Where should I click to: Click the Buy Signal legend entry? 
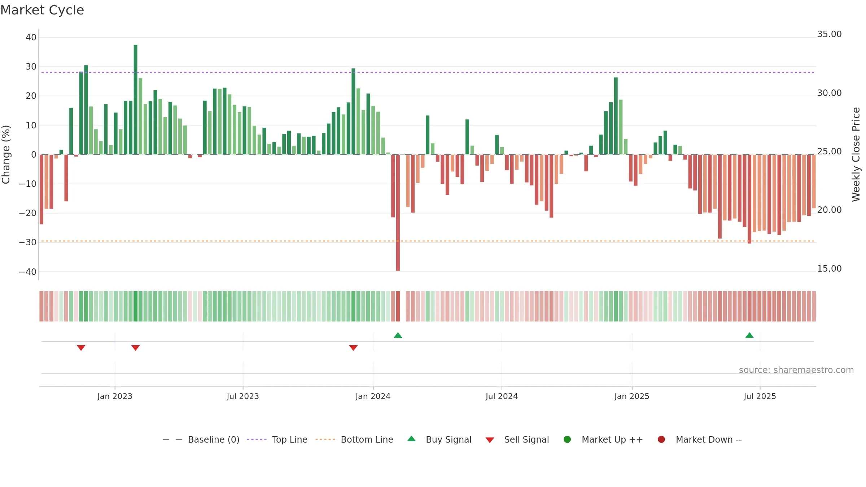(x=439, y=439)
